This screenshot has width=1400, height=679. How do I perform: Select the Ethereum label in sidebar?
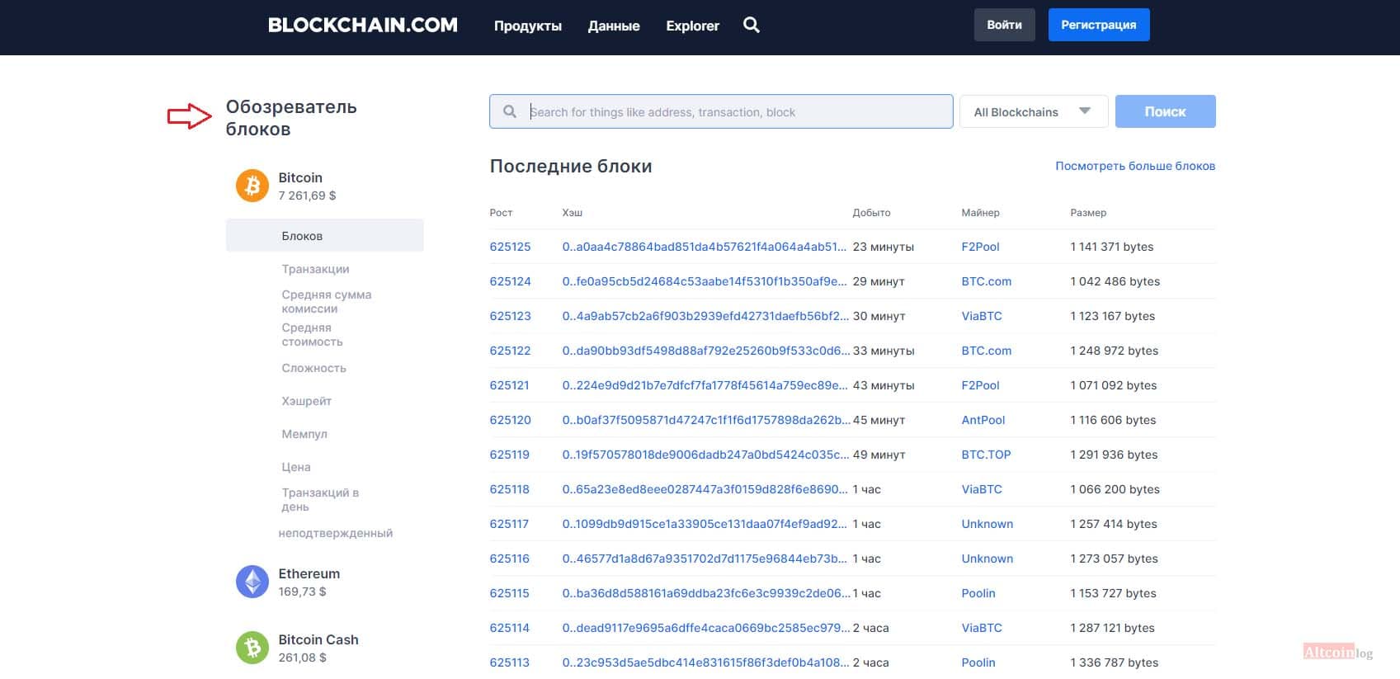tap(309, 573)
